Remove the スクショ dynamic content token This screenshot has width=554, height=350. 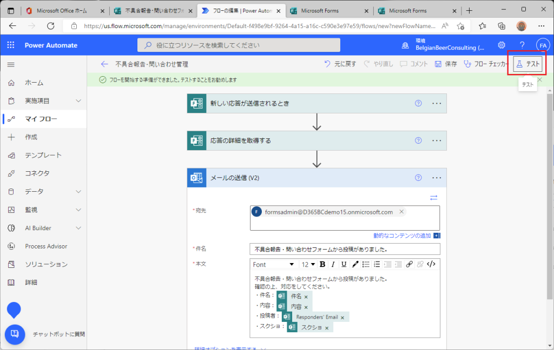327,328
